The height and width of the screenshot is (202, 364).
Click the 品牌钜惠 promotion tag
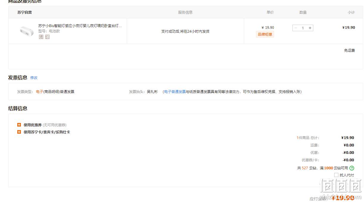(x=265, y=34)
